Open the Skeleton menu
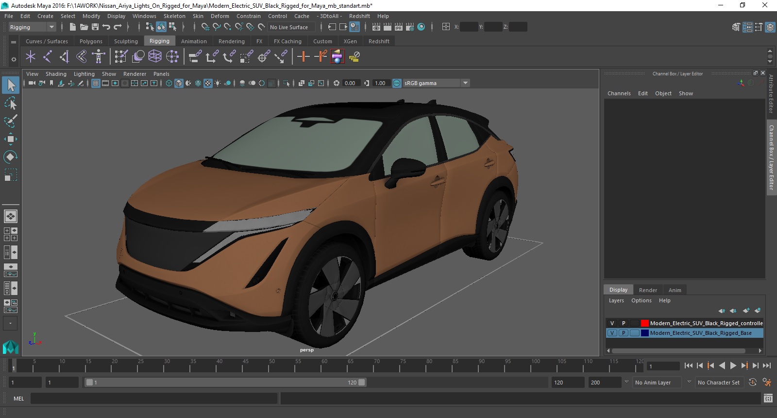This screenshot has width=777, height=418. [174, 16]
